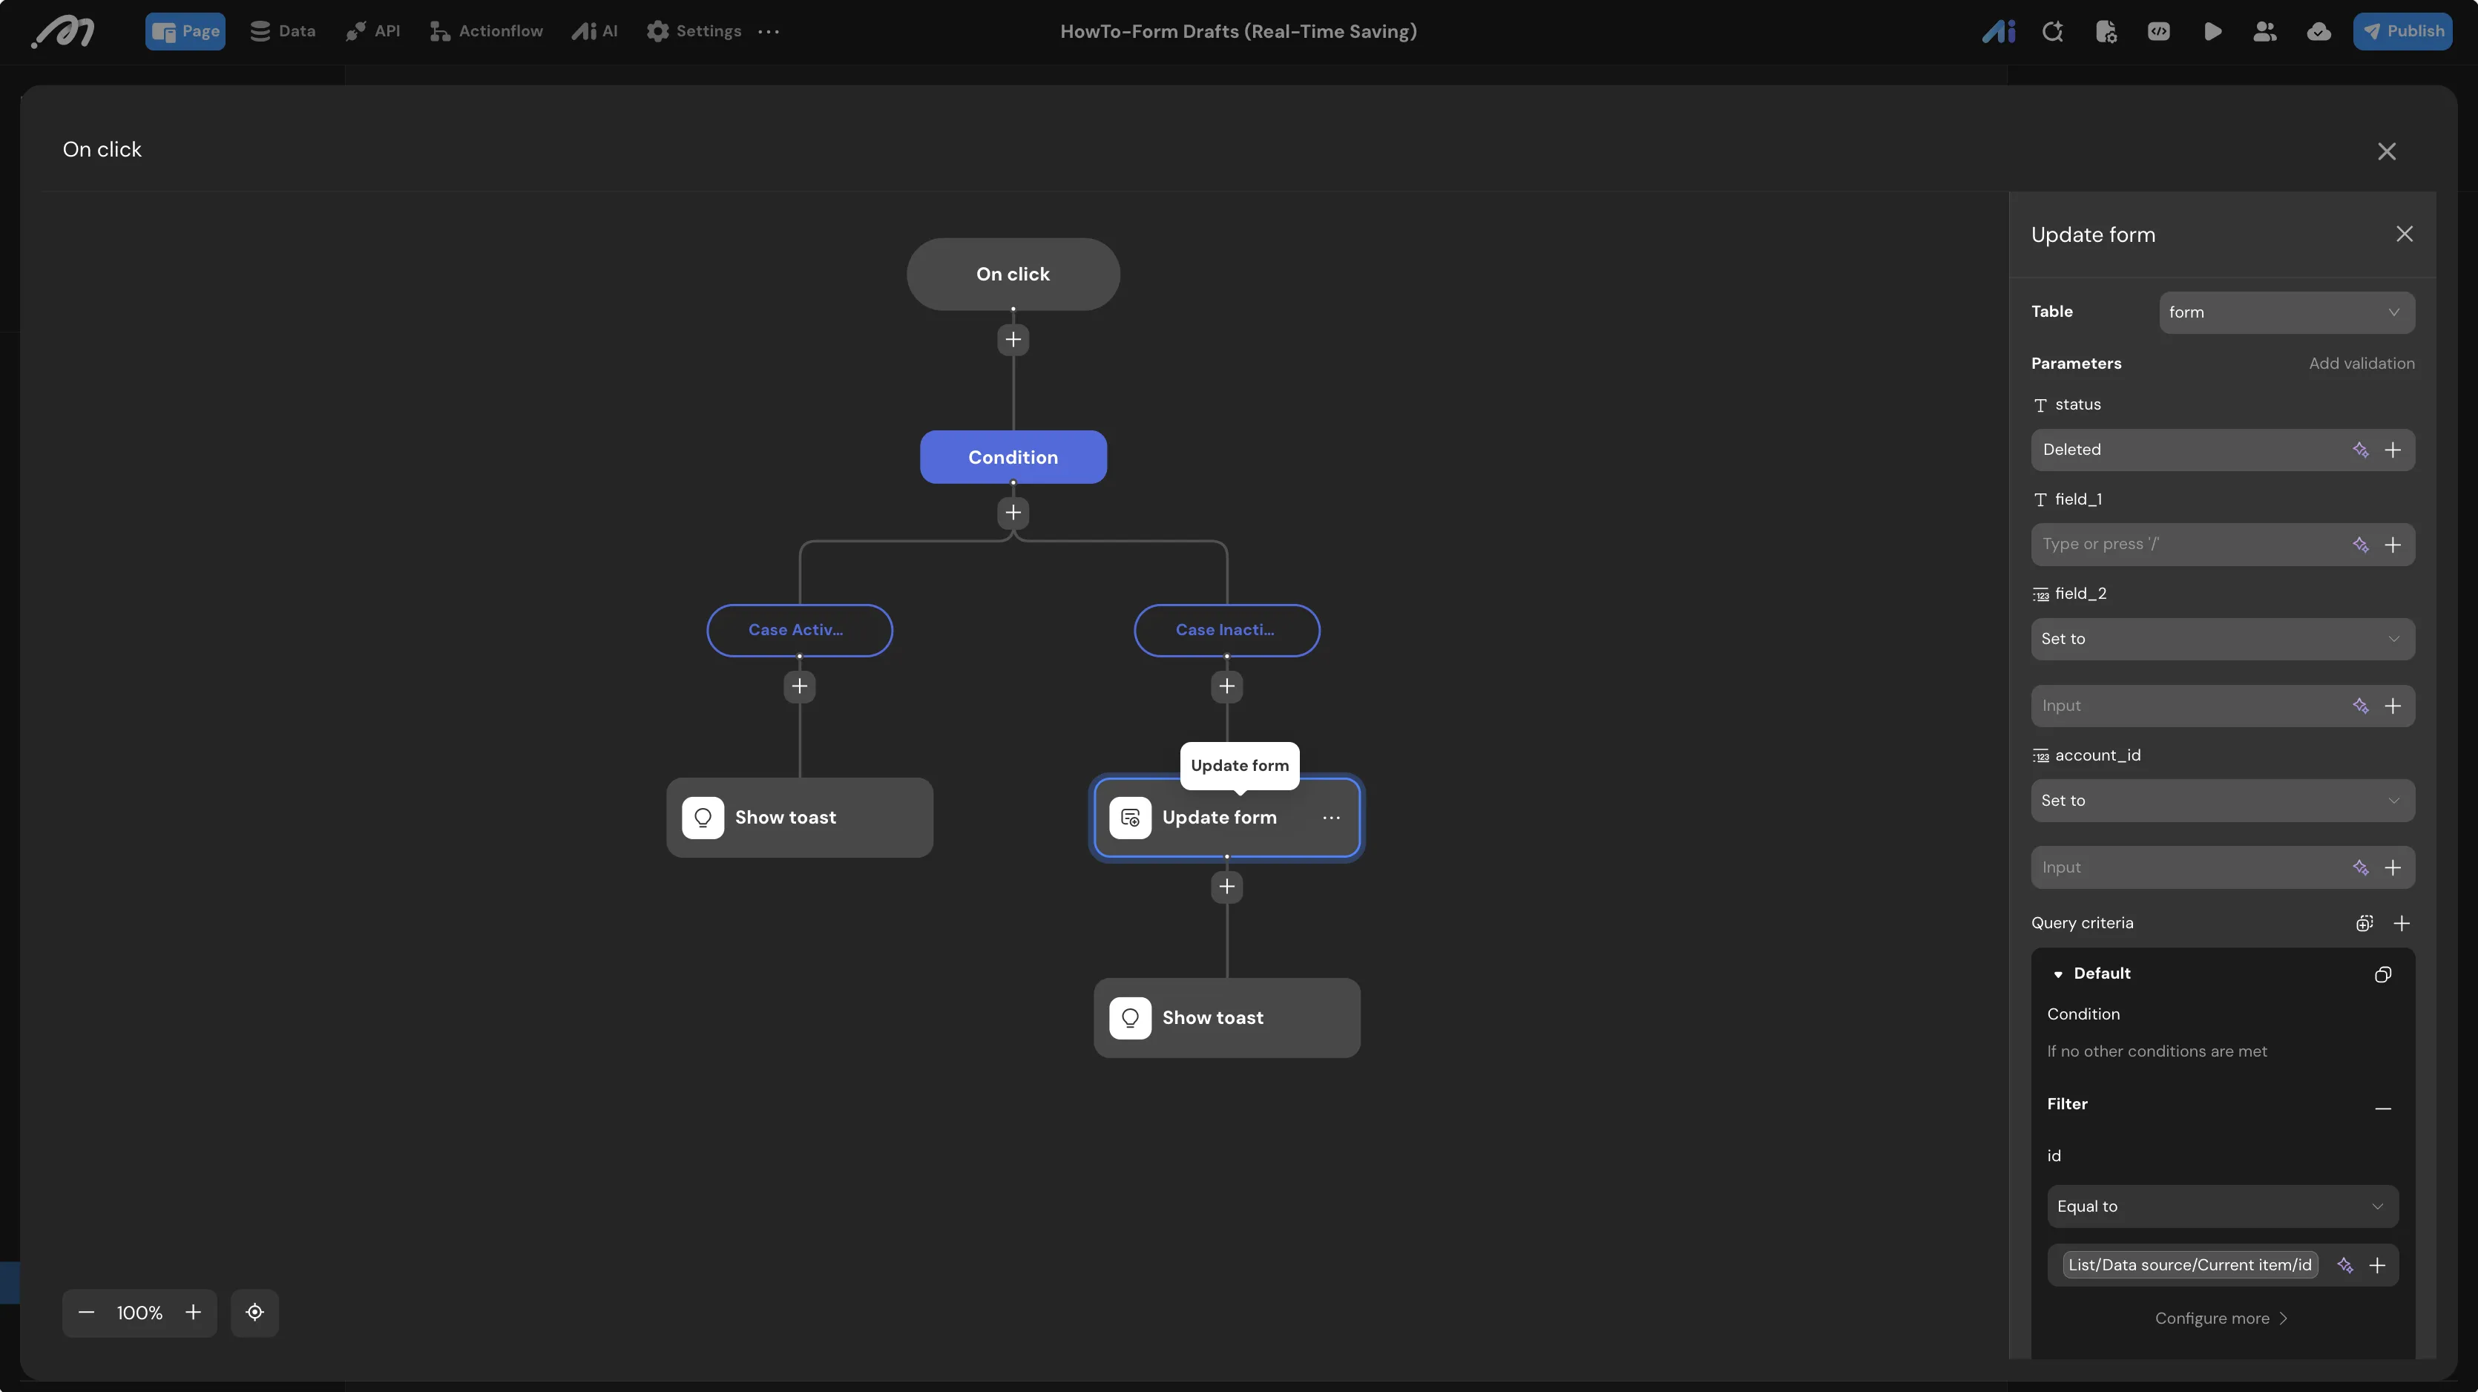Open account_id Set to dropdown

point(2222,801)
